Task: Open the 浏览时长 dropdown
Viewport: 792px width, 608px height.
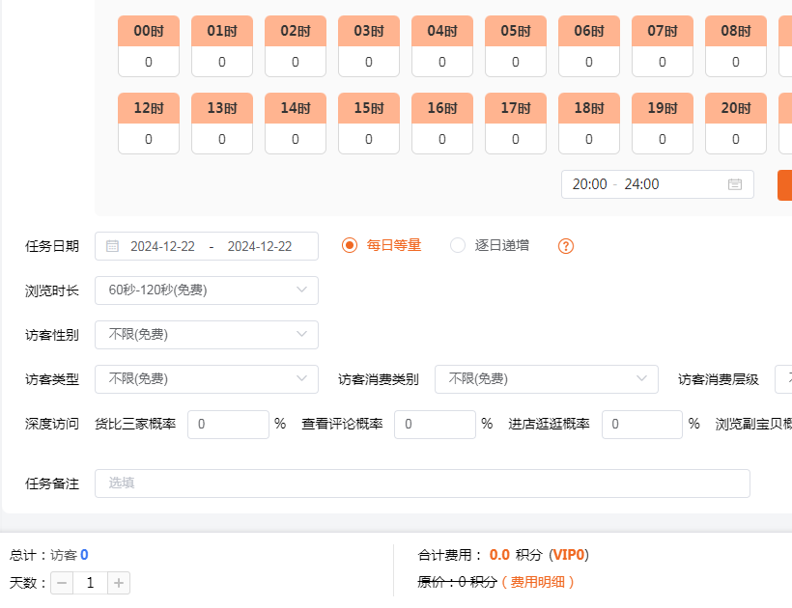Action: [206, 290]
